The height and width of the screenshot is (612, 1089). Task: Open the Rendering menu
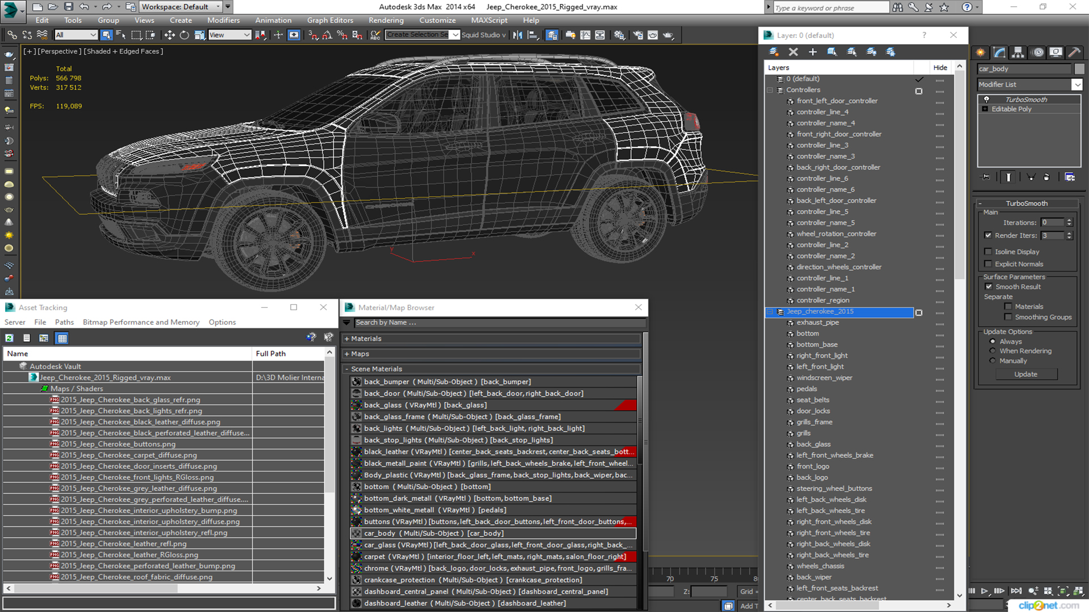click(x=386, y=20)
